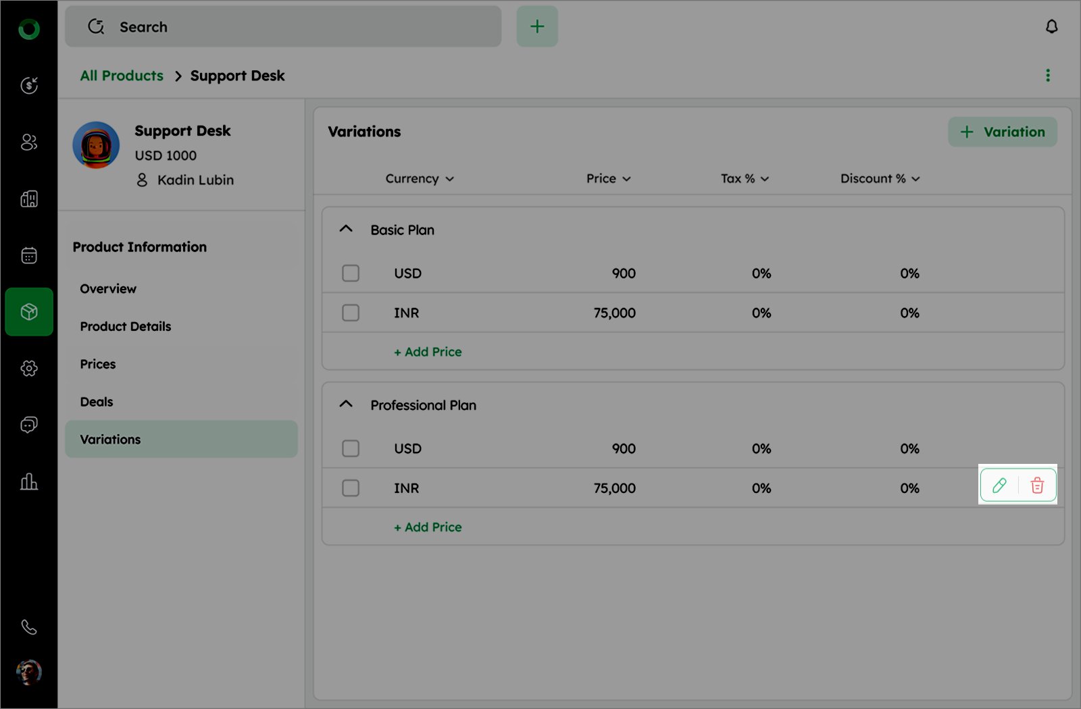Image resolution: width=1081 pixels, height=709 pixels.
Task: Collapse the Professional Plan section
Action: click(x=346, y=404)
